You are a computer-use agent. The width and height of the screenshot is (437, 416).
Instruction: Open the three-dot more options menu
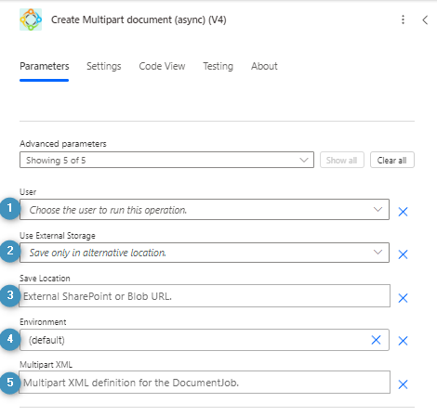pyautogui.click(x=403, y=19)
